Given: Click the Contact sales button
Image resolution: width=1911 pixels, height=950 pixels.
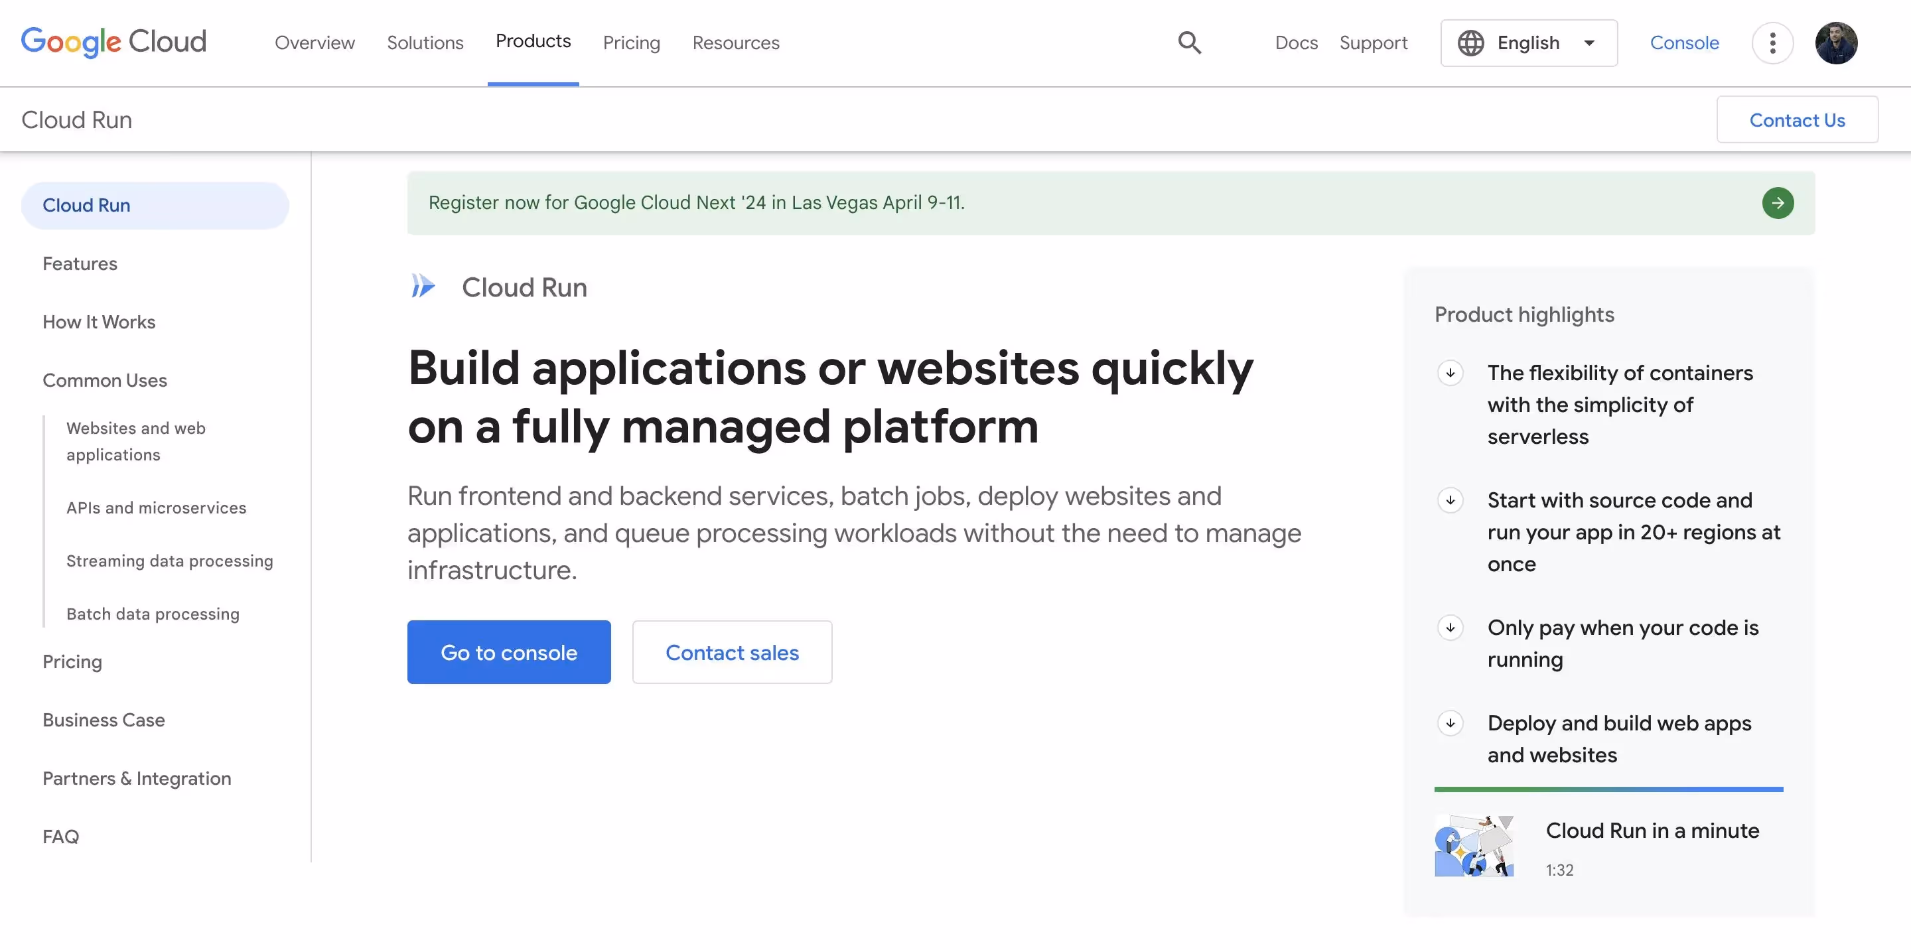Looking at the screenshot, I should [x=731, y=653].
